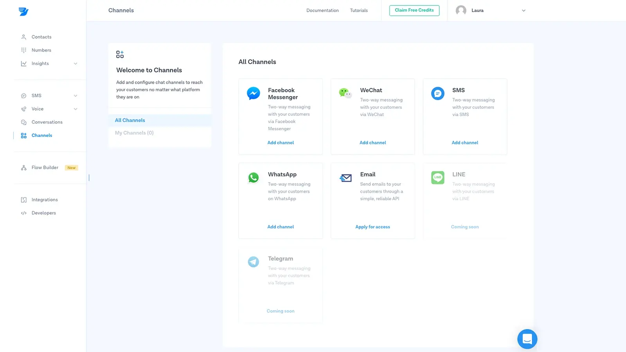Viewport: 626px width, 352px height.
Task: Open the Tutorials link
Action: click(x=359, y=11)
